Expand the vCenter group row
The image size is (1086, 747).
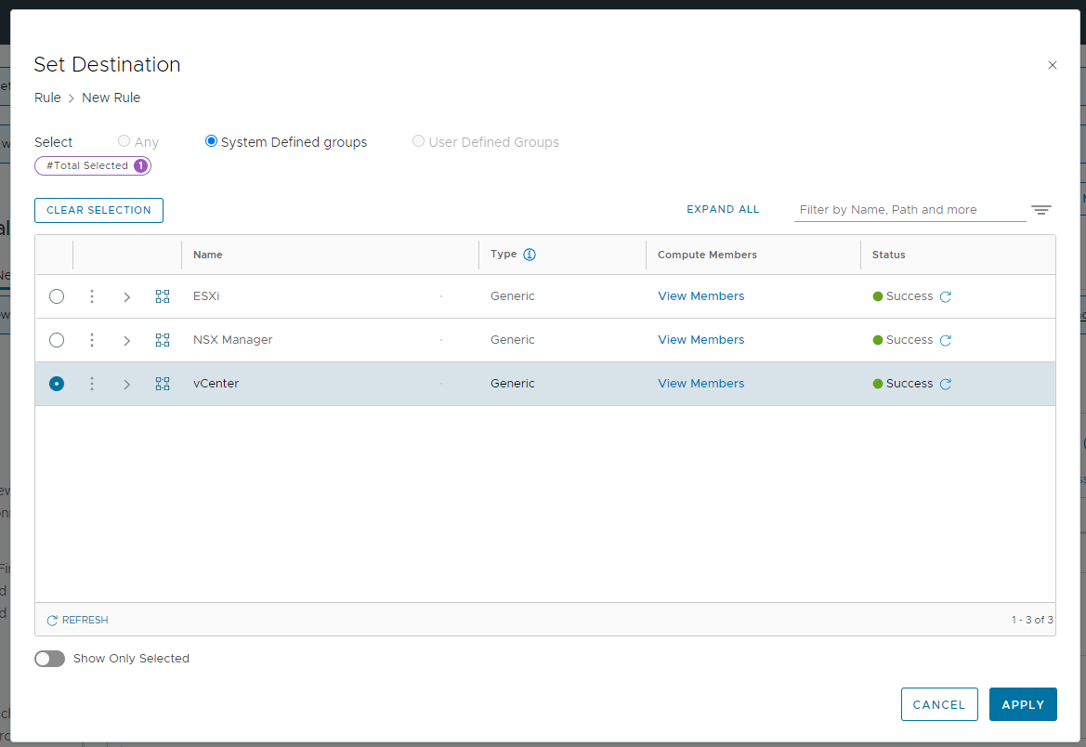click(127, 385)
